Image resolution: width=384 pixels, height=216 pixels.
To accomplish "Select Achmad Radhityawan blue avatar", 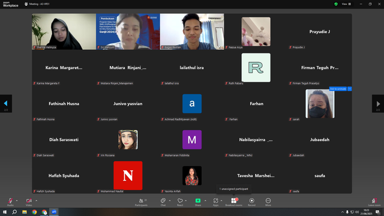I will click(192, 104).
